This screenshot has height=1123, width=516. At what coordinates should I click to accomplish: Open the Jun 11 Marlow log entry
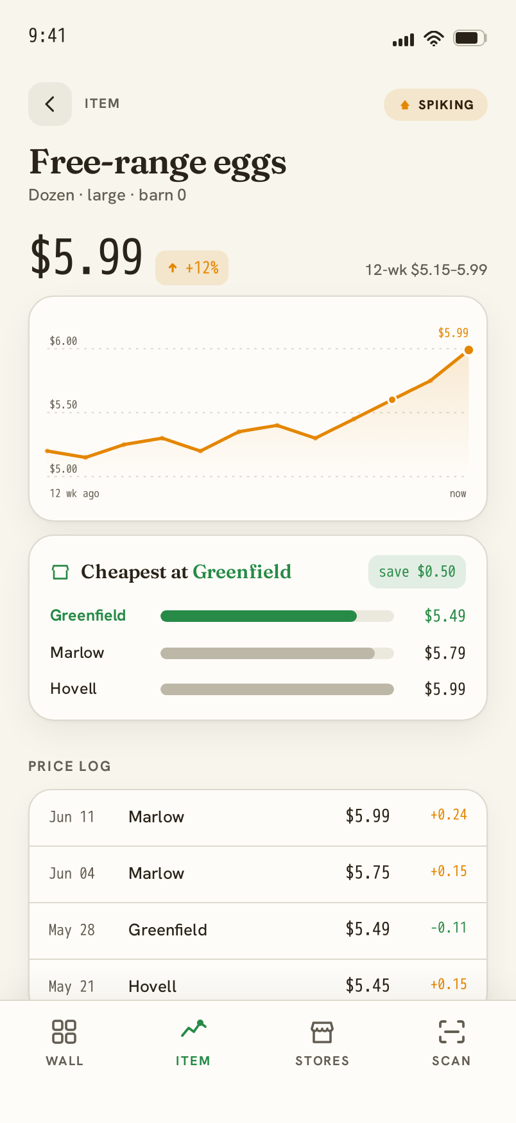click(258, 818)
